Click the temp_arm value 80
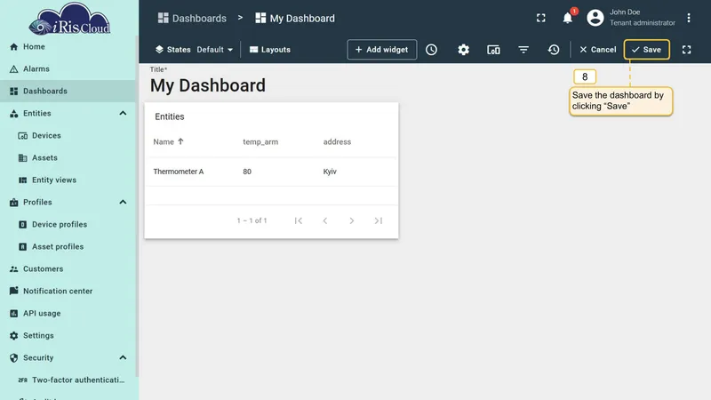 tap(247, 172)
